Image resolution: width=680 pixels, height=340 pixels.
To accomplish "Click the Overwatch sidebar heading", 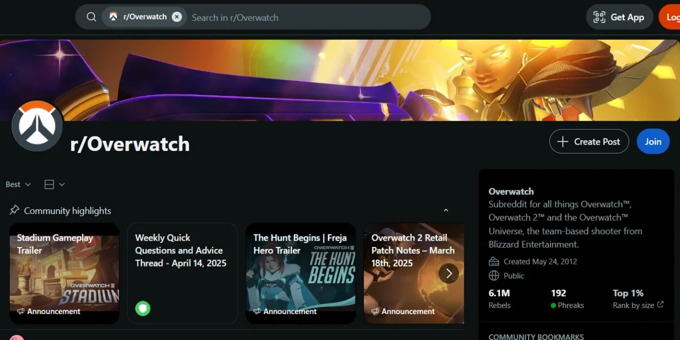I will (511, 191).
